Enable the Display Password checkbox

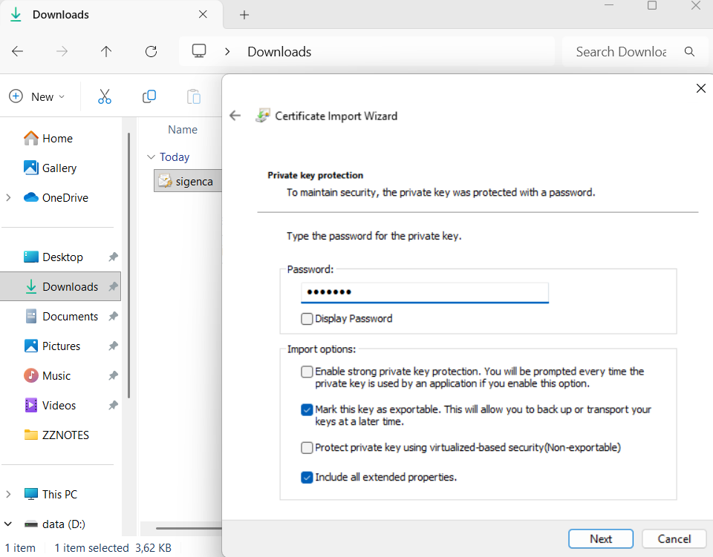(x=307, y=319)
